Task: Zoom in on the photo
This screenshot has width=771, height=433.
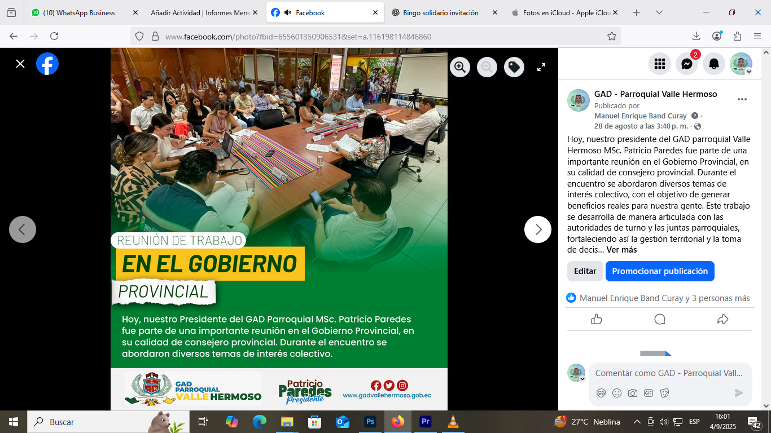Action: (460, 68)
